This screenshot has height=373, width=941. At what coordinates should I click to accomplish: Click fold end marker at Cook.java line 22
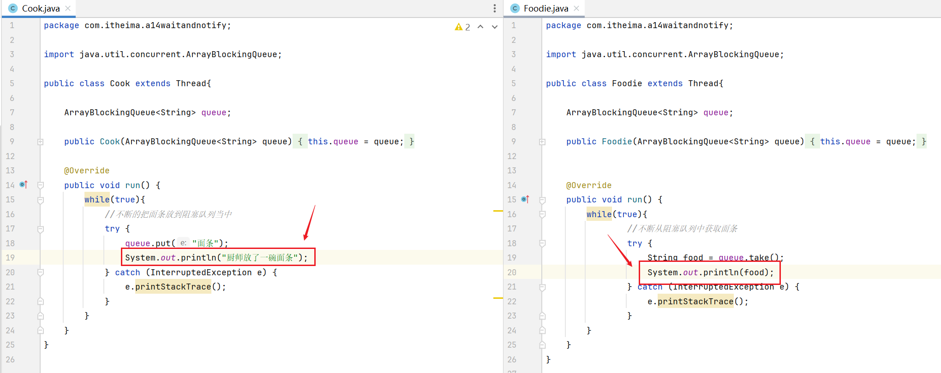click(41, 301)
